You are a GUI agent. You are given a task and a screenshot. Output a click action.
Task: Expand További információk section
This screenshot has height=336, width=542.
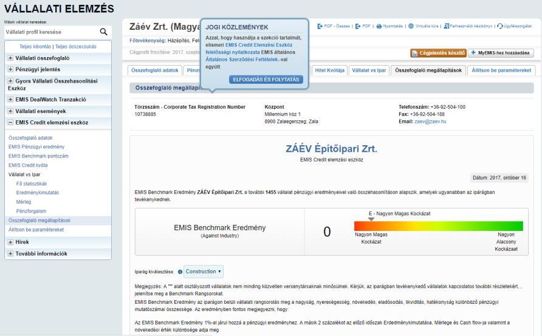tap(10, 253)
